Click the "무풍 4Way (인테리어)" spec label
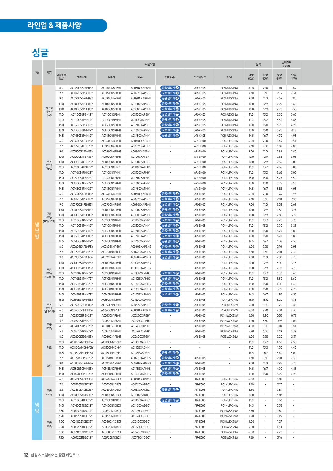The width and height of the screenshot is (333, 471). click(49, 308)
